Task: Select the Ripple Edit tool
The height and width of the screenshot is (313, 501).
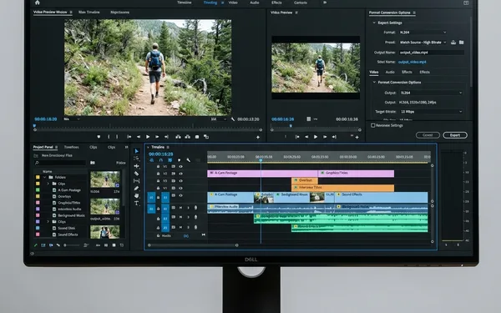Action: (x=136, y=166)
